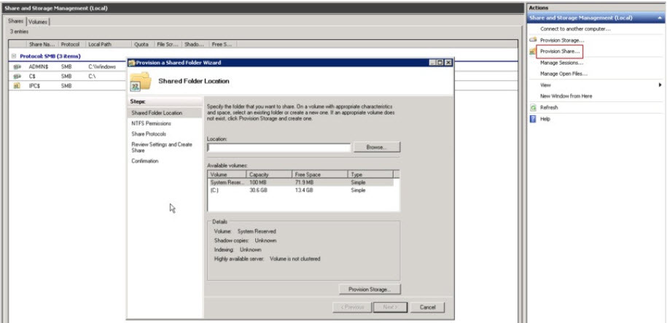Choose Provision Share in Actions pane
The height and width of the screenshot is (323, 667).
tap(560, 51)
